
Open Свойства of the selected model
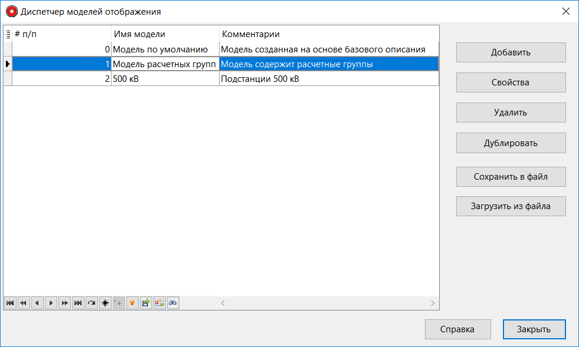click(x=510, y=82)
